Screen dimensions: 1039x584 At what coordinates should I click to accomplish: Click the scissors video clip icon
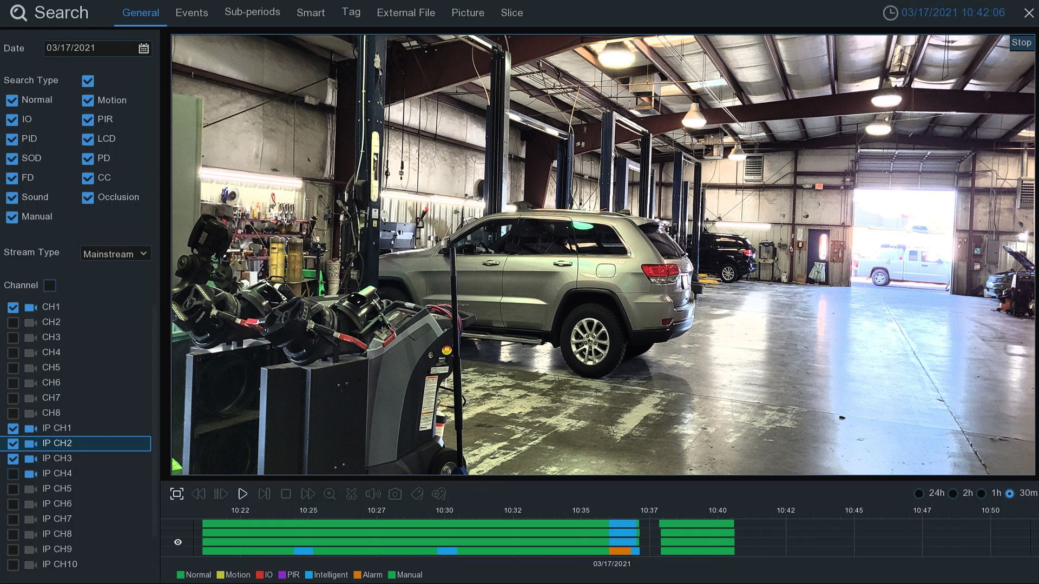pos(351,494)
